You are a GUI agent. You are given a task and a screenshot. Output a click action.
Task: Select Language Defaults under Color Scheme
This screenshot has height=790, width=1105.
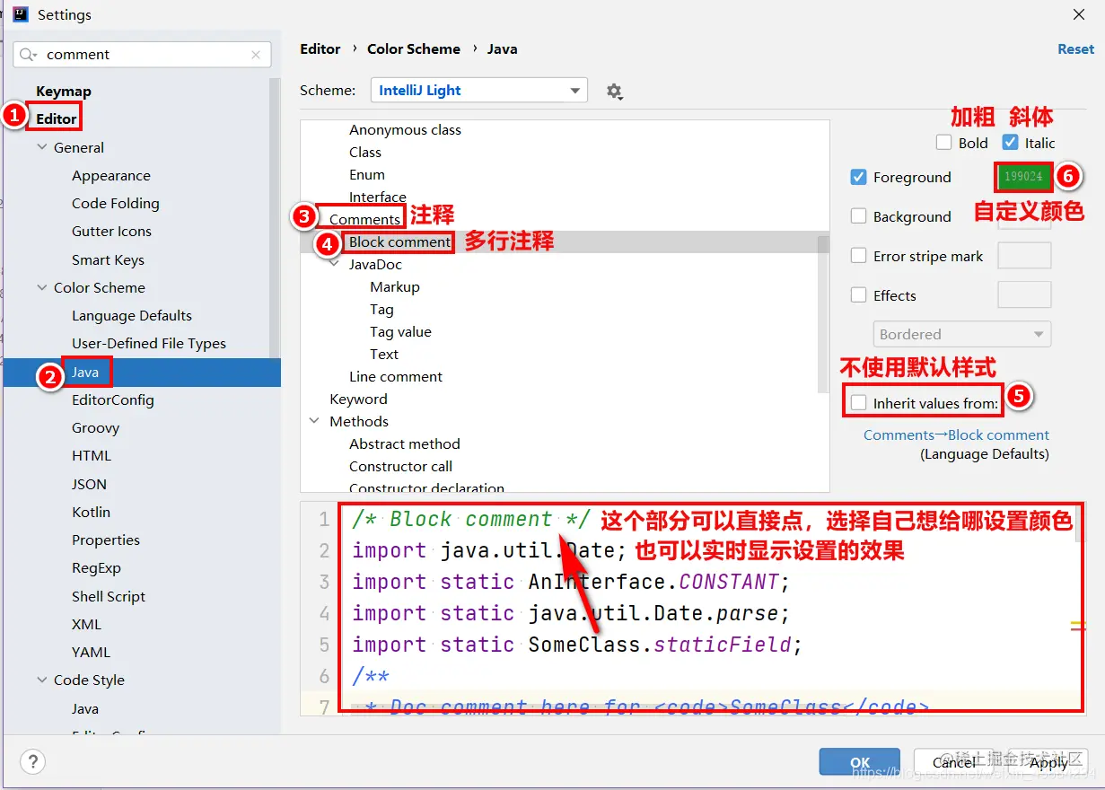coord(132,316)
